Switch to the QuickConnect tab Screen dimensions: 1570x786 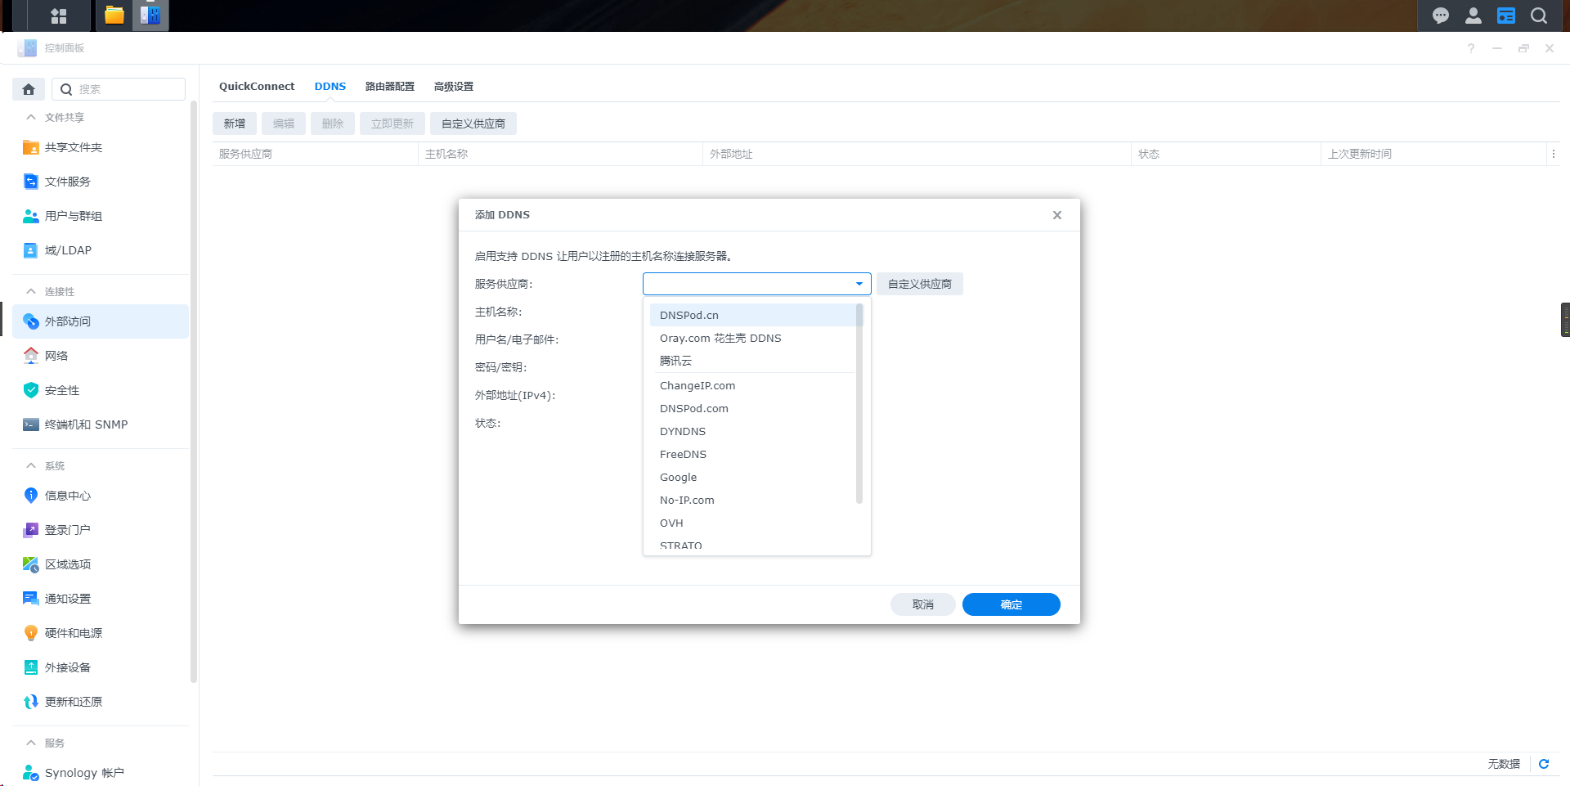[x=257, y=86]
